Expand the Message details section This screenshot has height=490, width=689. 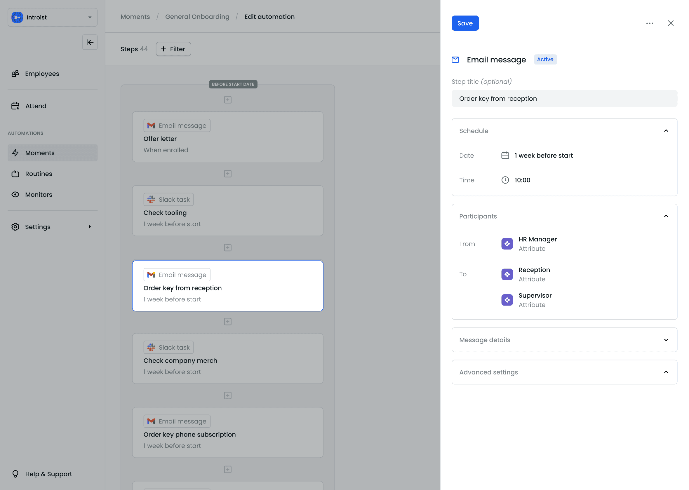pyautogui.click(x=666, y=340)
